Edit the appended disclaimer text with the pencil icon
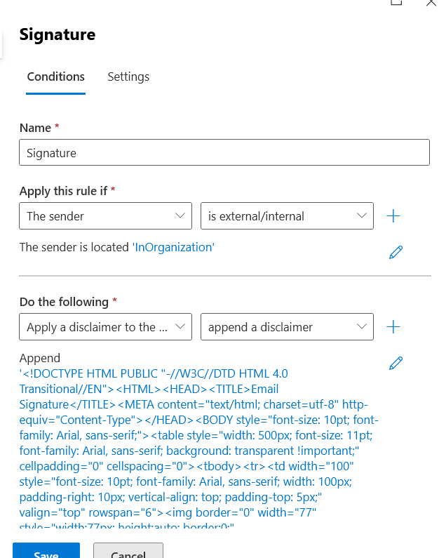Screen dimensions: 439x558 coord(396,364)
